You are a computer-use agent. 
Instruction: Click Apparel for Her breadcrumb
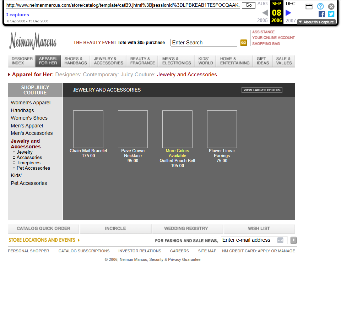[x=33, y=75]
